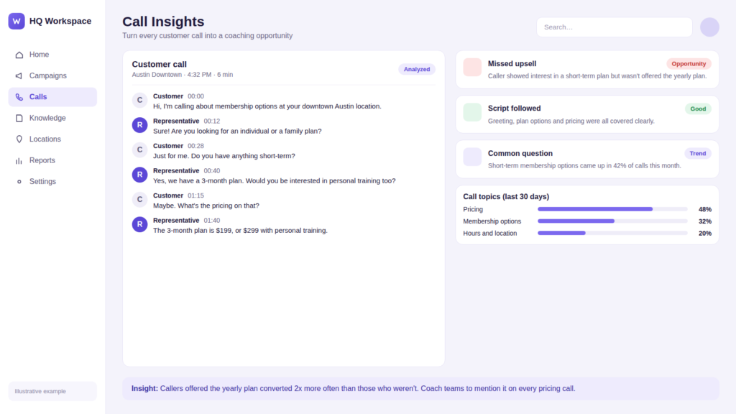Click the 01:40 timestamp
This screenshot has height=414, width=736.
tap(212, 221)
